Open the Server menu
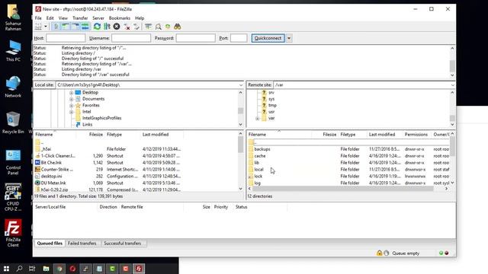 click(x=98, y=18)
